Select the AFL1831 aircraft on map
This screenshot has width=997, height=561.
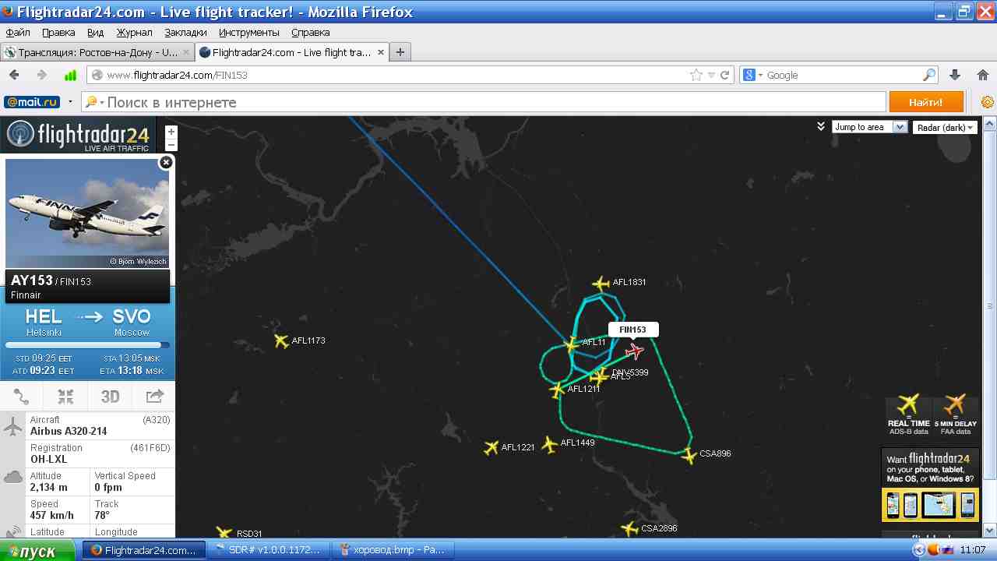601,284
